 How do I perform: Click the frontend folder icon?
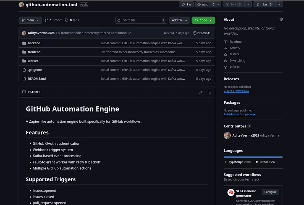tap(24, 52)
